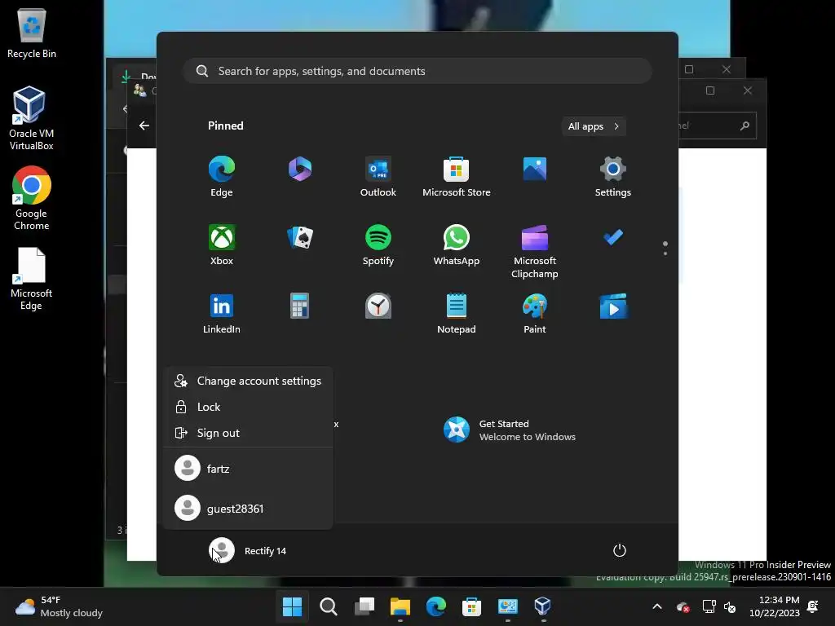Open Microsoft Store from taskbar
The image size is (835, 626).
[x=471, y=606]
